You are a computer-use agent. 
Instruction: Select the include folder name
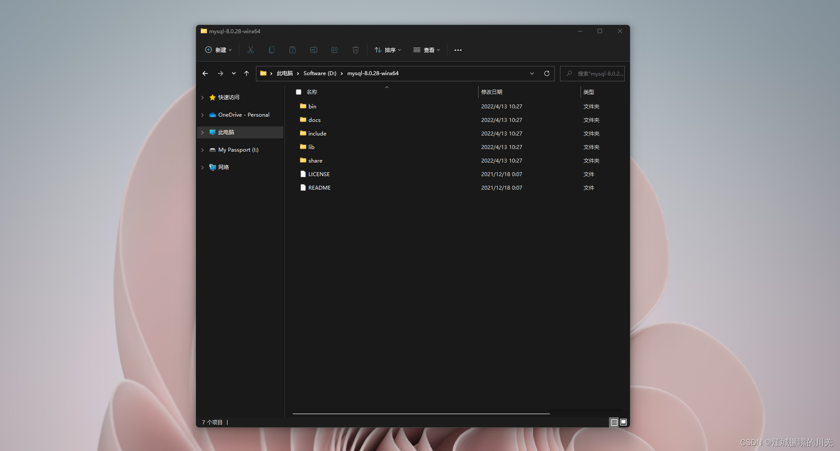[x=317, y=134]
